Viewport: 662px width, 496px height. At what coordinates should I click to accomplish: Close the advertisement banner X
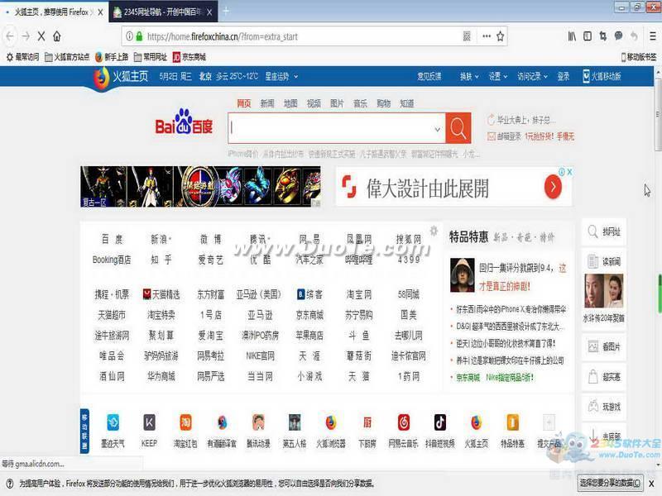click(569, 172)
